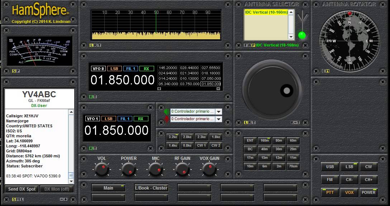The height and width of the screenshot is (206, 390).
Task: Click the CH+ channel up button
Action: click(x=368, y=180)
